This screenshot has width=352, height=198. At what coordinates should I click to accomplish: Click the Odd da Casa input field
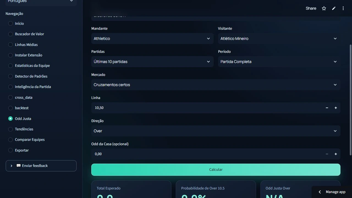(x=207, y=154)
